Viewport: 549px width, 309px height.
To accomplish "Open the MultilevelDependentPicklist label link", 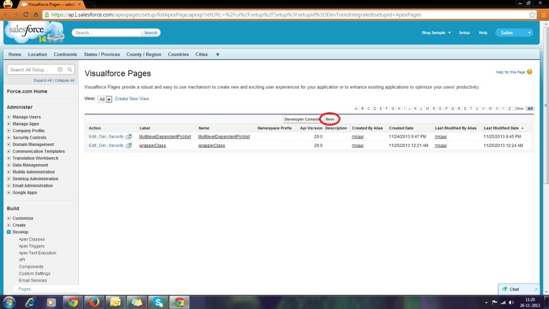I will 165,137.
